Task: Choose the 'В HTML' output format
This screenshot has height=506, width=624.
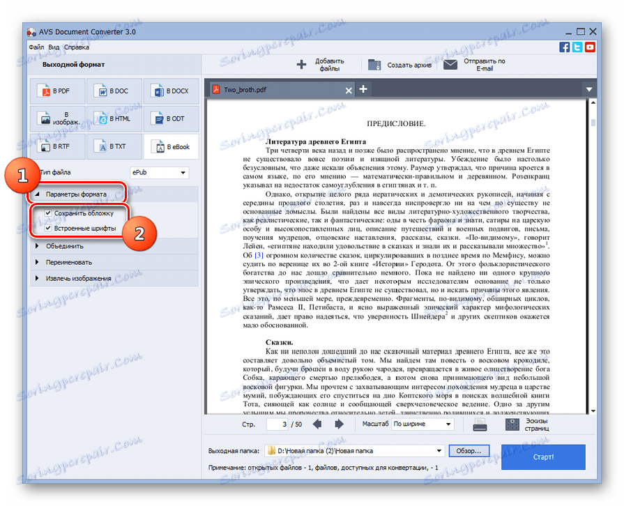Action: [x=114, y=118]
